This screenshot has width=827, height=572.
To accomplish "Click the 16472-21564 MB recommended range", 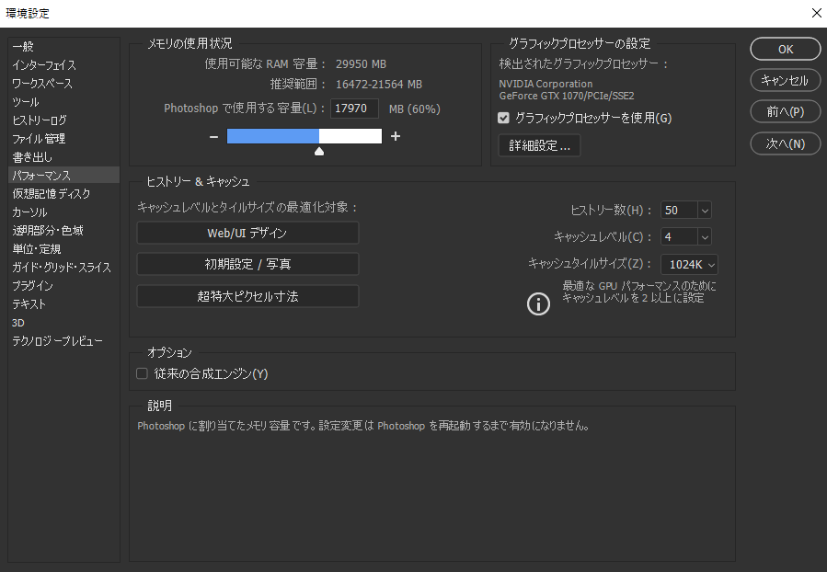I will 379,85.
